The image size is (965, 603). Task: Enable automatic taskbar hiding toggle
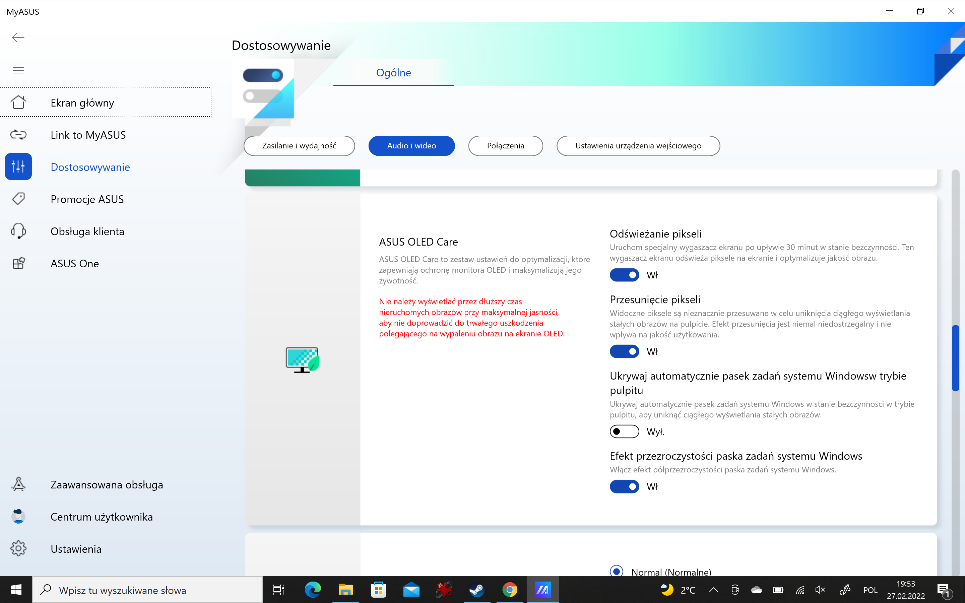click(624, 431)
